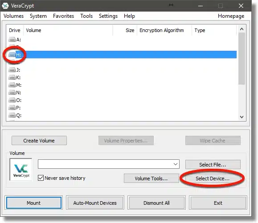Click the Create Volume button
Viewport: 258px width, 223px height.
(x=39, y=141)
